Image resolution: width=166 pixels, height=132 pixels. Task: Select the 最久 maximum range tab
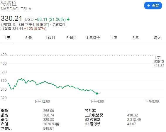coord(157,38)
